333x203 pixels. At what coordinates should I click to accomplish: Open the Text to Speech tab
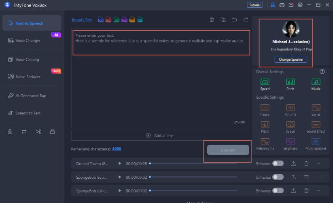[x=32, y=23]
